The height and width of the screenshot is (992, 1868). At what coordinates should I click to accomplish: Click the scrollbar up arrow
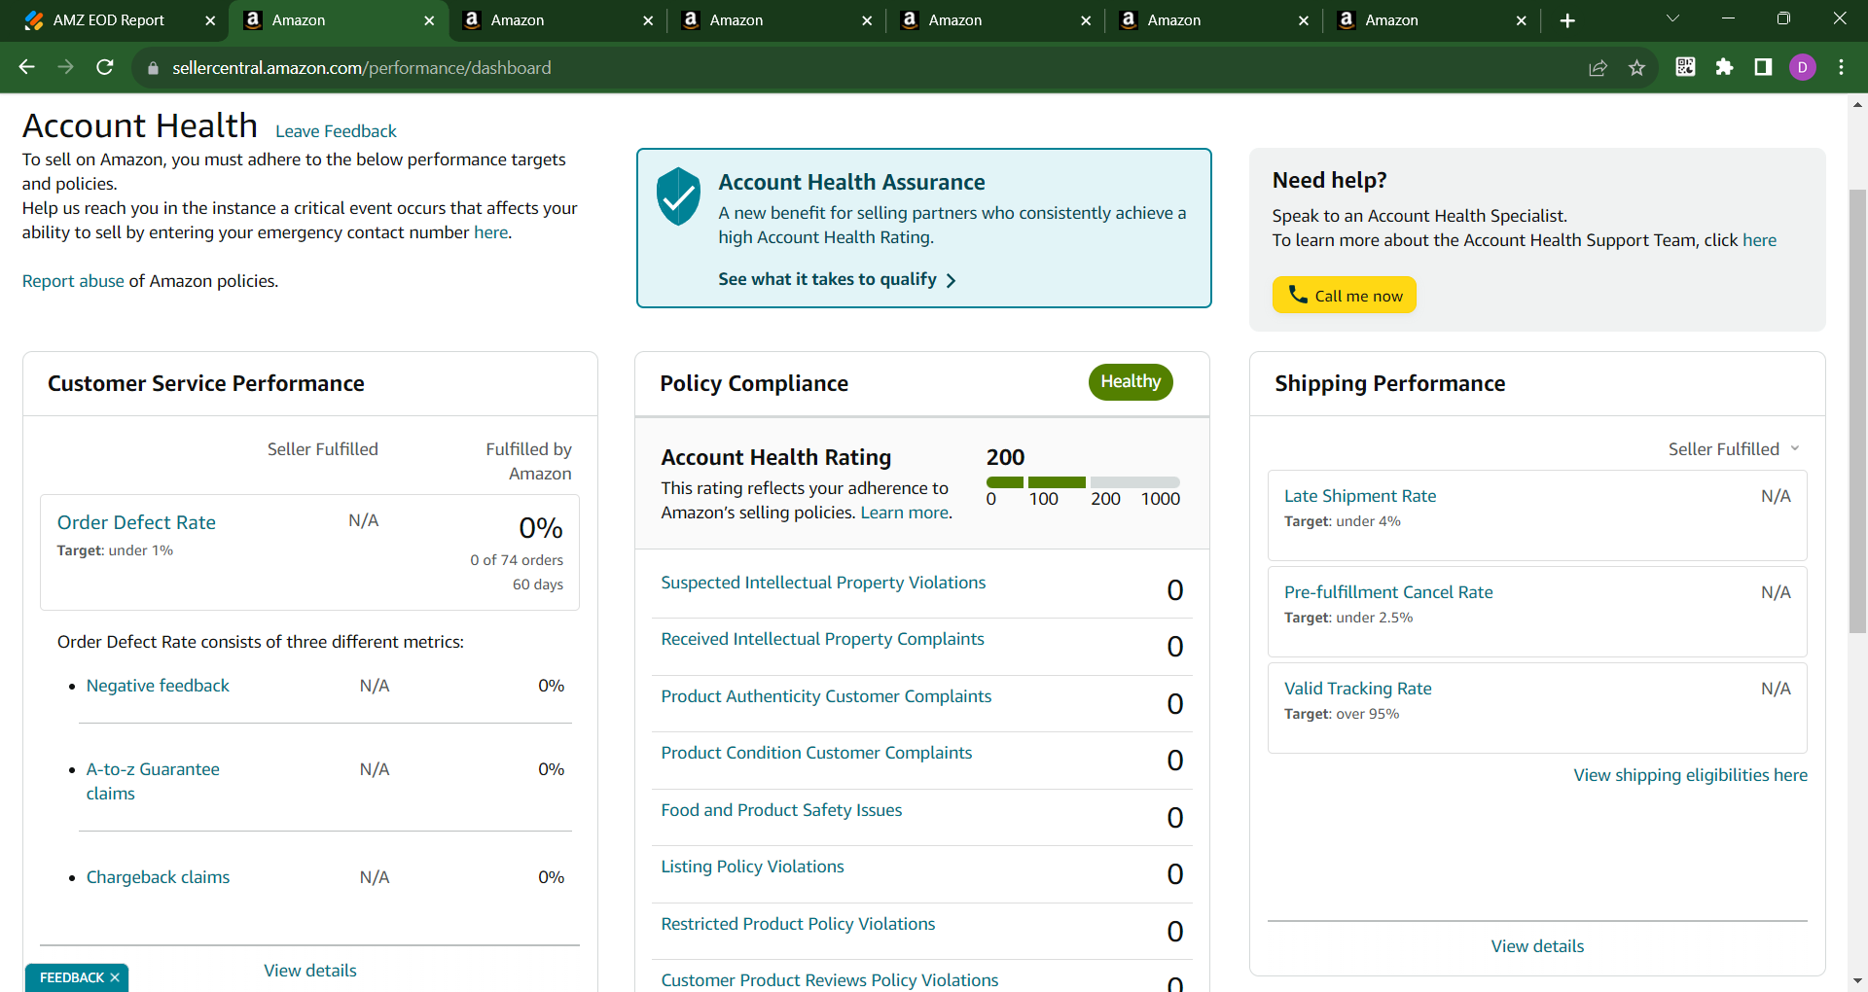pyautogui.click(x=1857, y=104)
